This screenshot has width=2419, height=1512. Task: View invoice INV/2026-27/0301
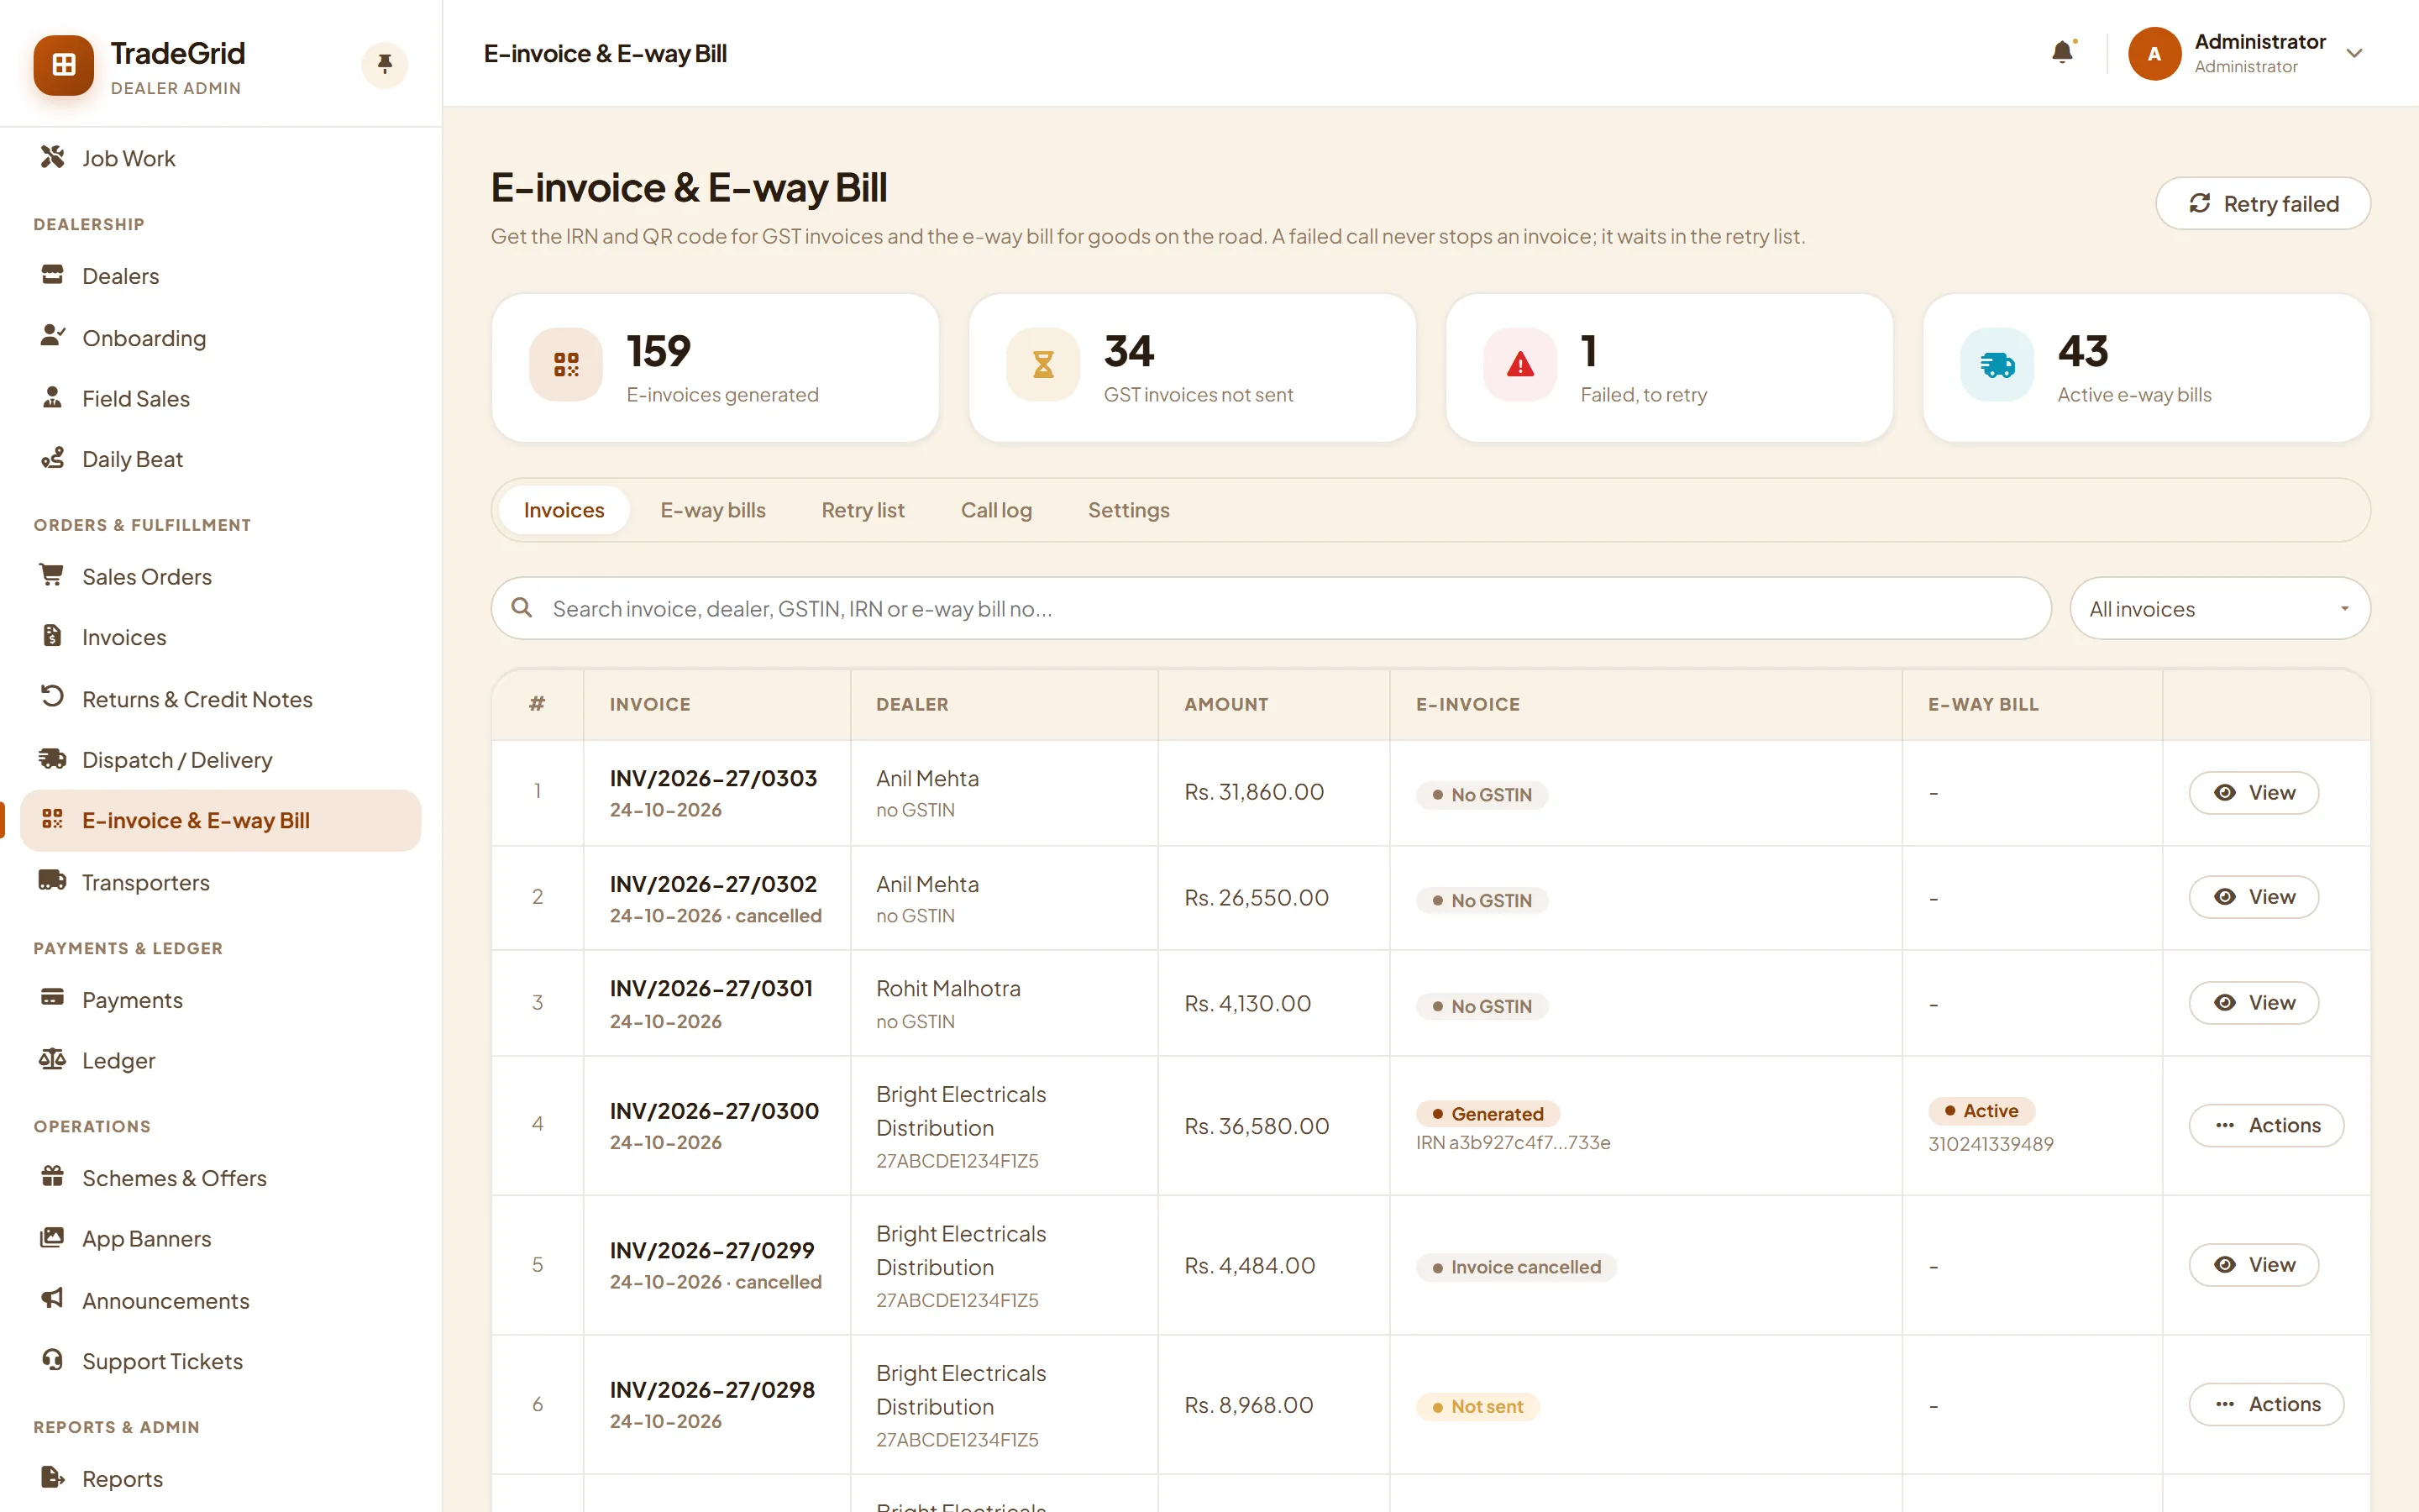point(2253,1002)
